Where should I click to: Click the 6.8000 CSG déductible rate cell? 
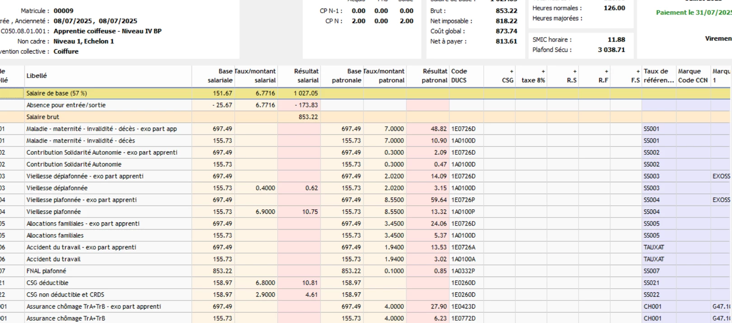265,283
